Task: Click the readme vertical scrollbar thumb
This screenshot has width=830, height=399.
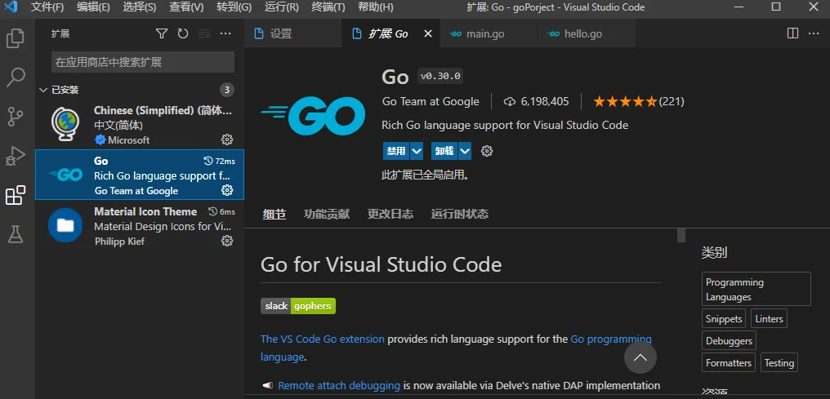Action: pos(681,235)
